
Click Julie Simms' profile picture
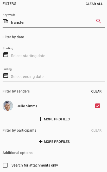pyautogui.click(x=8, y=106)
